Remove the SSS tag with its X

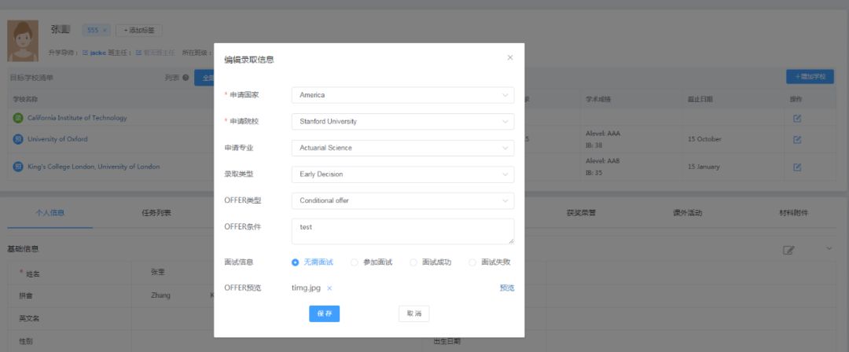tap(105, 31)
